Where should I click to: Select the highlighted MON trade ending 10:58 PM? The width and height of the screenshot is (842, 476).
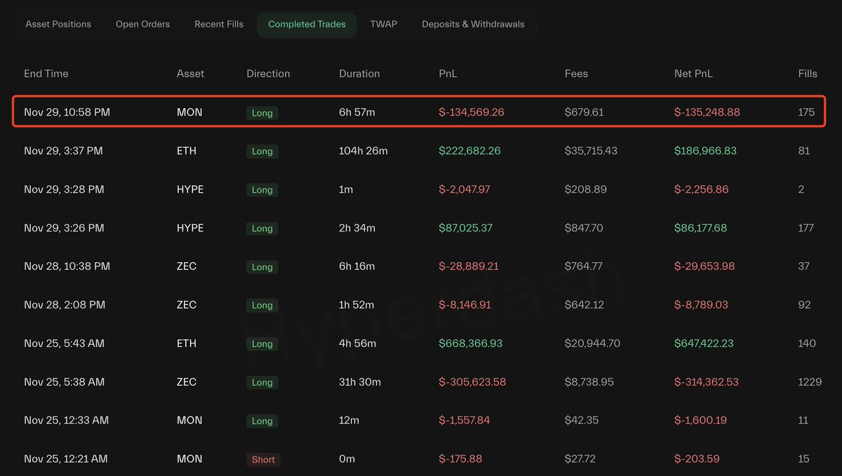[x=417, y=112]
